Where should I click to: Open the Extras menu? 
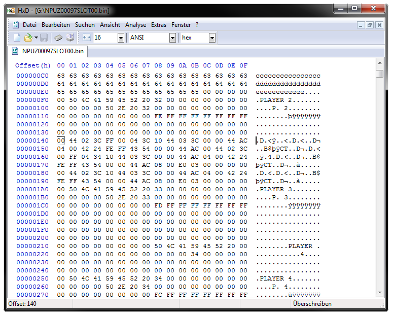(159, 25)
